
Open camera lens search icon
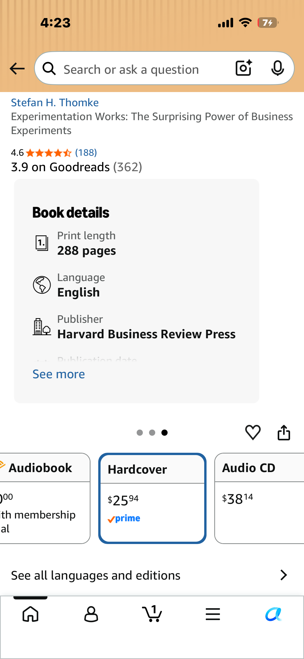[244, 68]
